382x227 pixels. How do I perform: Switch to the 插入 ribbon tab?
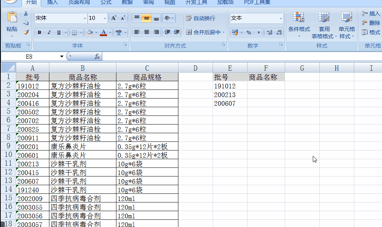[x=52, y=2]
